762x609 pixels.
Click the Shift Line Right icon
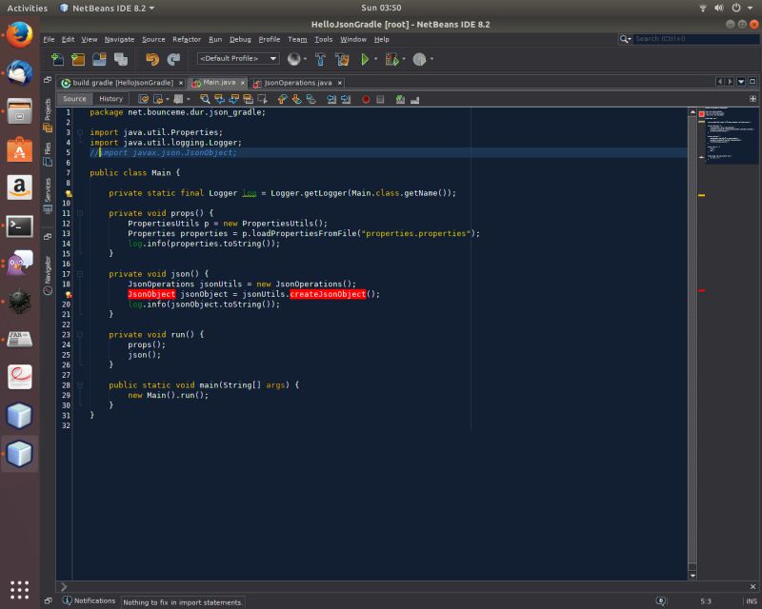coord(346,99)
